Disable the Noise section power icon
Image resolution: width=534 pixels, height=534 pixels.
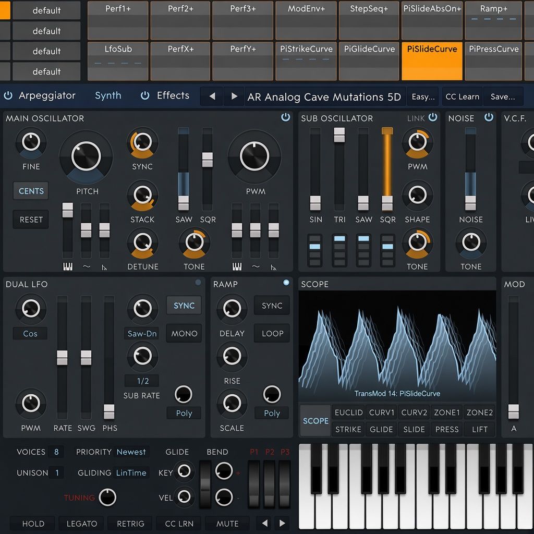[x=489, y=117]
